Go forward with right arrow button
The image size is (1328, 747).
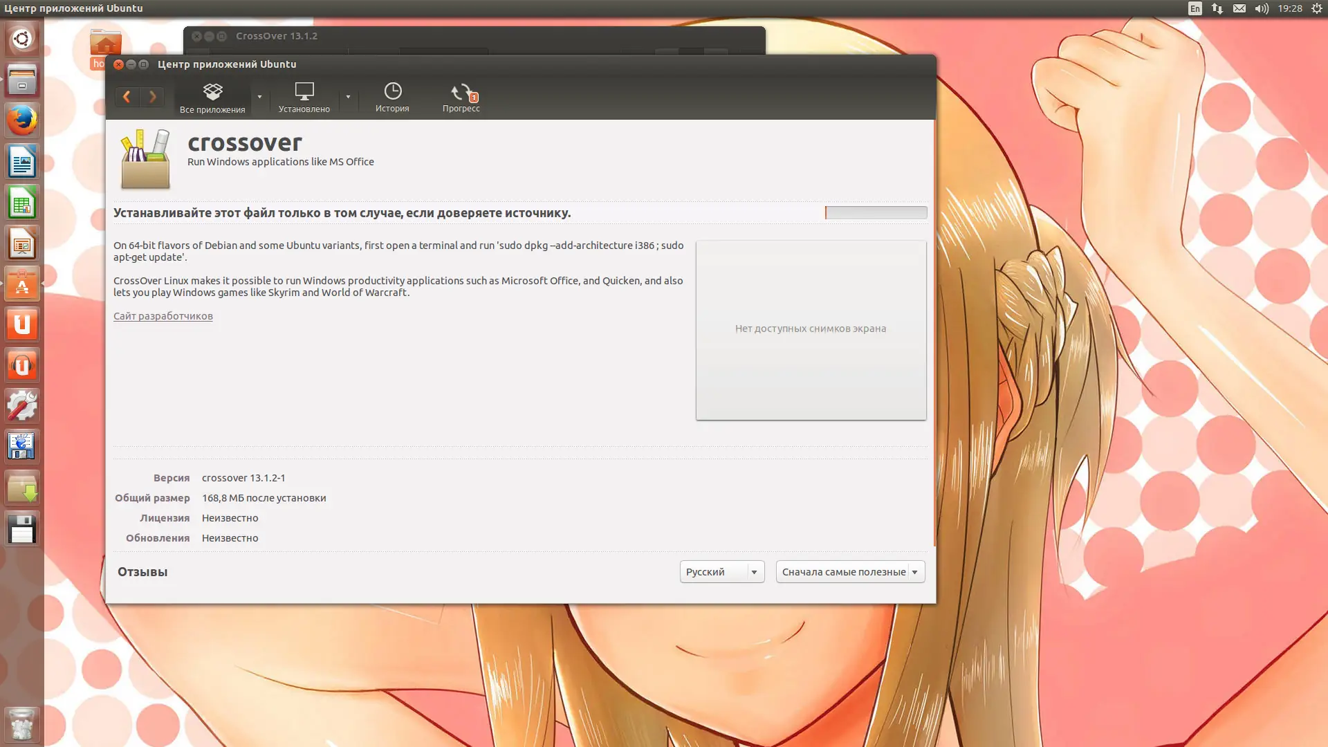click(152, 97)
